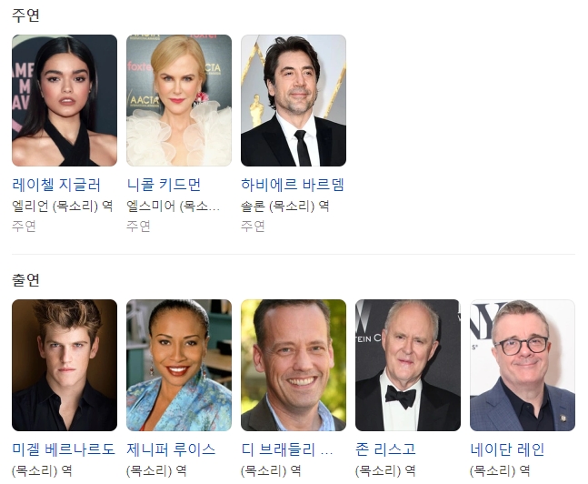Open 미겔 베르나르도 photo thumbnail
This screenshot has height=484, width=588.
coord(65,365)
